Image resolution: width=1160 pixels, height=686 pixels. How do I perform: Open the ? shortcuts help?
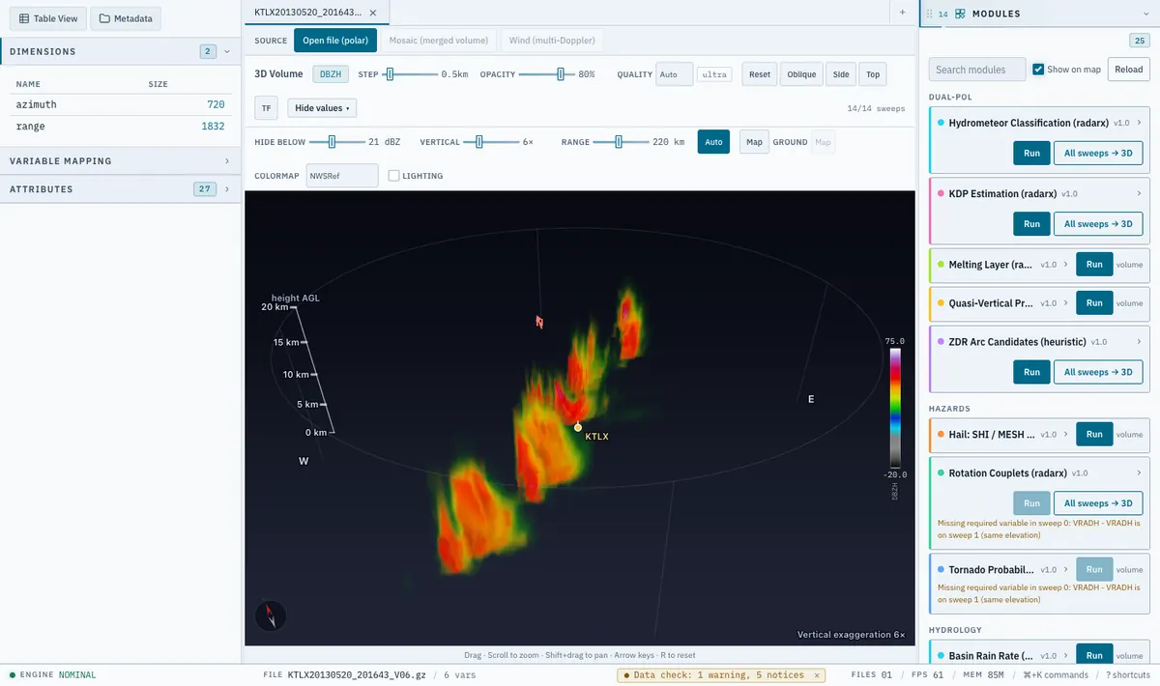1128,675
